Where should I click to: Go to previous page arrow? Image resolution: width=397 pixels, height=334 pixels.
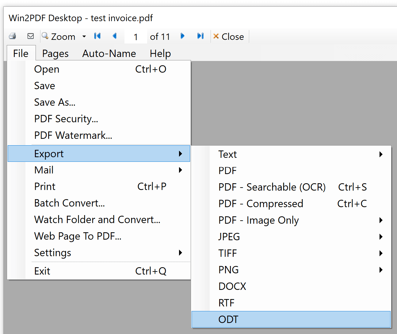click(x=115, y=36)
